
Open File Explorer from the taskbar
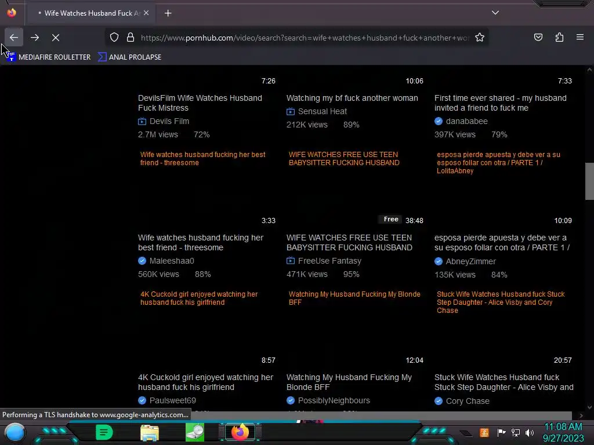150,432
